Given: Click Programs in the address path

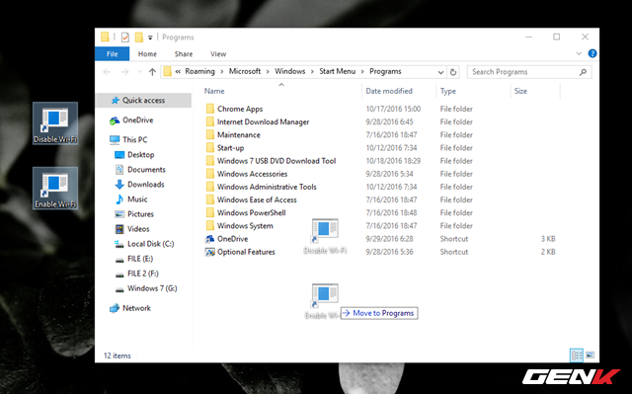Looking at the screenshot, I should coord(385,71).
